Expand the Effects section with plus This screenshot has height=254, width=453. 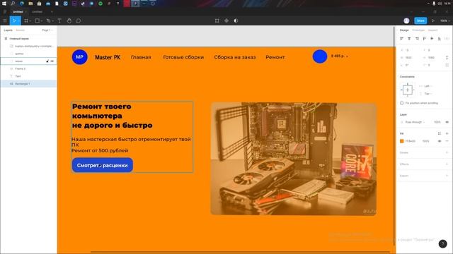[x=447, y=164]
